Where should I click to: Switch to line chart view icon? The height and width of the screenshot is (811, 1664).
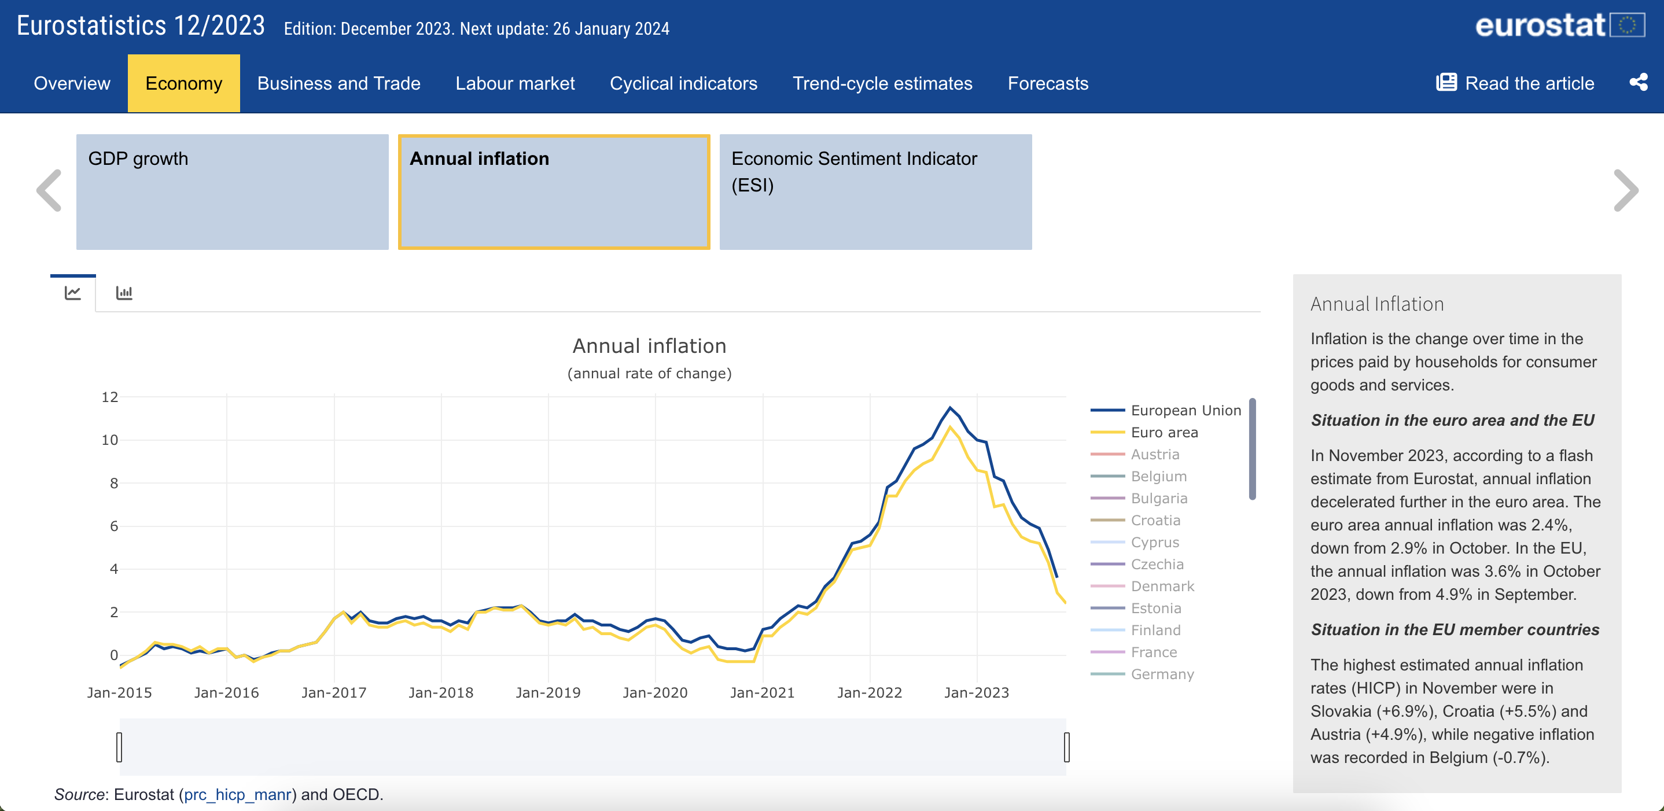pyautogui.click(x=73, y=293)
